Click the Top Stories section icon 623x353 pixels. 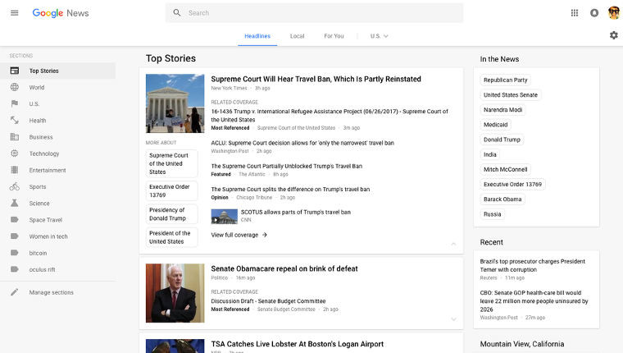coord(14,71)
